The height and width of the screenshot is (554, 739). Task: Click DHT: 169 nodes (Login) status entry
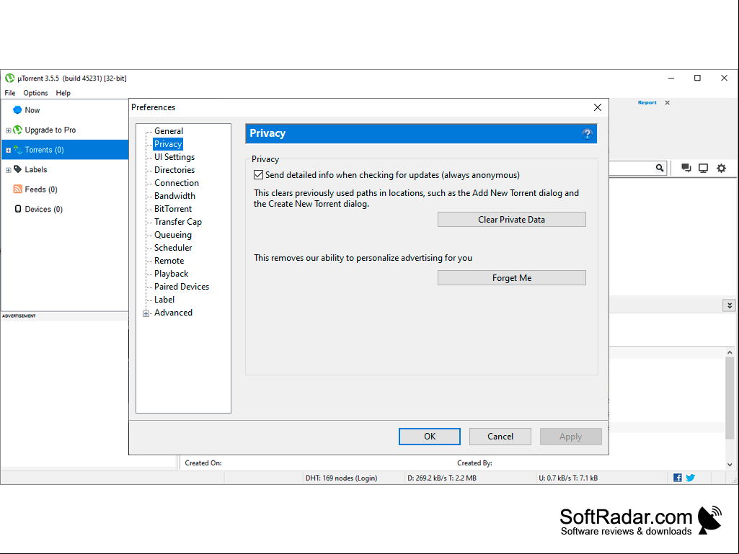341,478
